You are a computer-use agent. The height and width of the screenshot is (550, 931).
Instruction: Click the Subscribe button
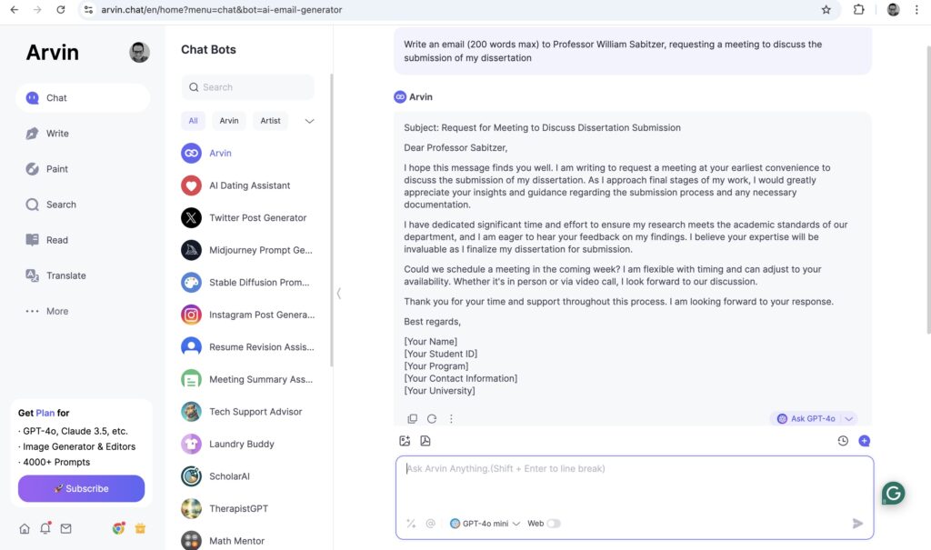81,488
